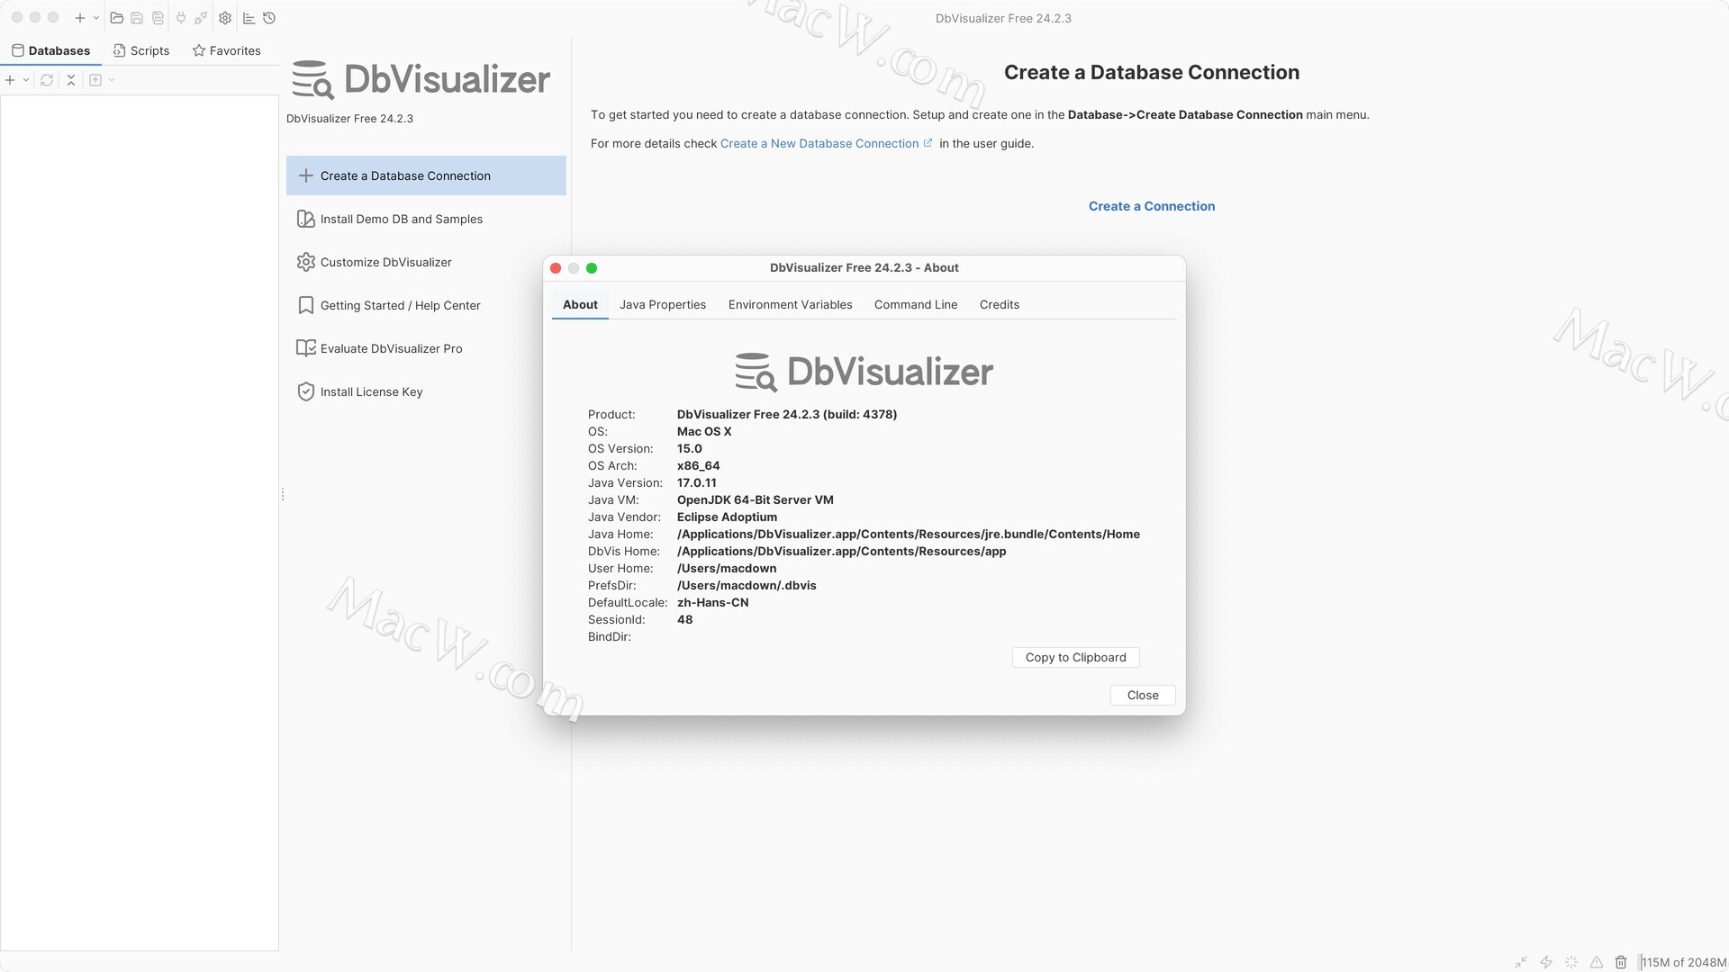Open the Credits tab
This screenshot has width=1729, height=972.
(1000, 304)
